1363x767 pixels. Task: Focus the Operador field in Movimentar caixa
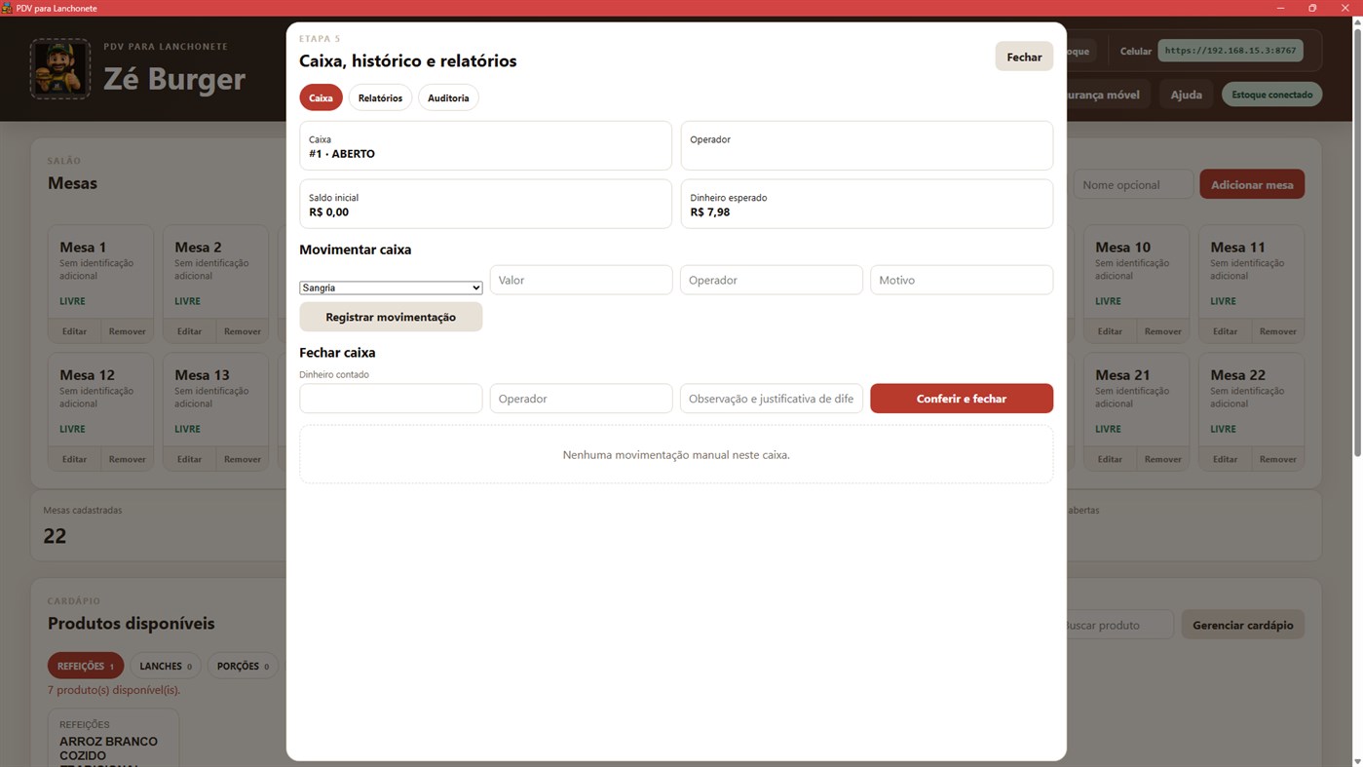tap(771, 280)
